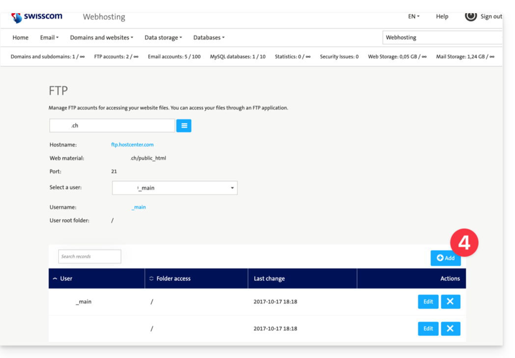The image size is (515, 358).
Task: Open the Select a user dropdown
Action: (175, 188)
